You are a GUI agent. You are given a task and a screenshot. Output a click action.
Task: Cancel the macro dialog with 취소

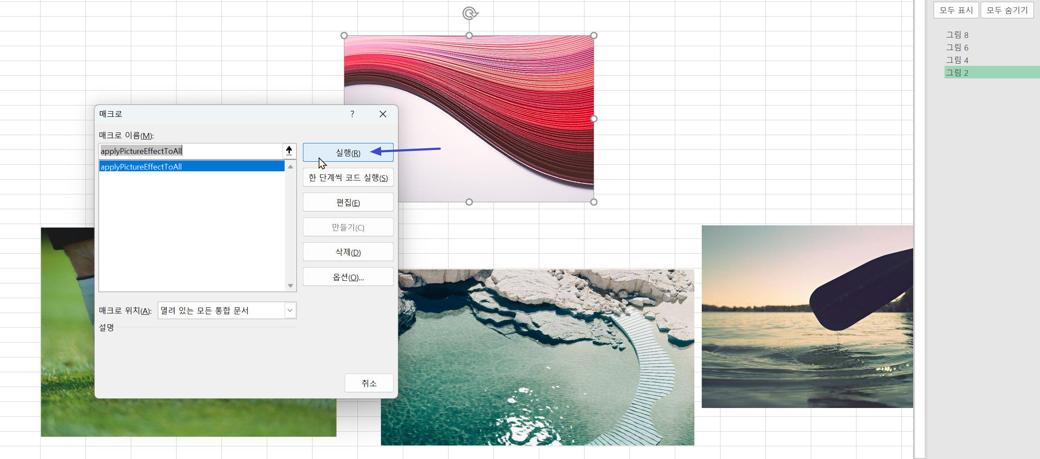369,383
